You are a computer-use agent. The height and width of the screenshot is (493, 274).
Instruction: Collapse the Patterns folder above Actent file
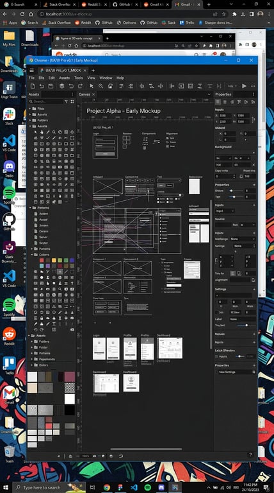[31, 208]
